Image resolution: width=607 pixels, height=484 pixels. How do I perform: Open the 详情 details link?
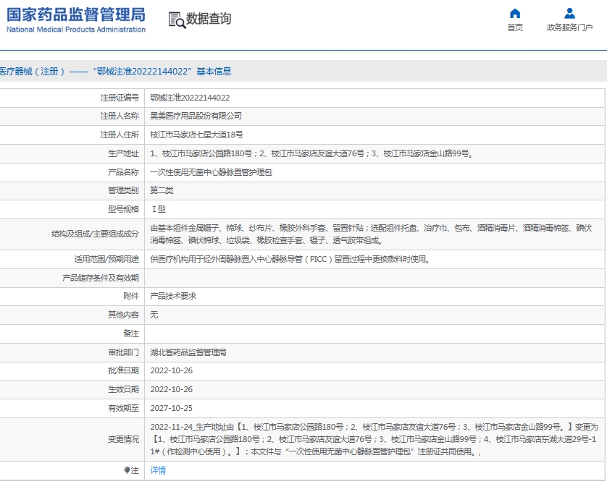click(158, 470)
